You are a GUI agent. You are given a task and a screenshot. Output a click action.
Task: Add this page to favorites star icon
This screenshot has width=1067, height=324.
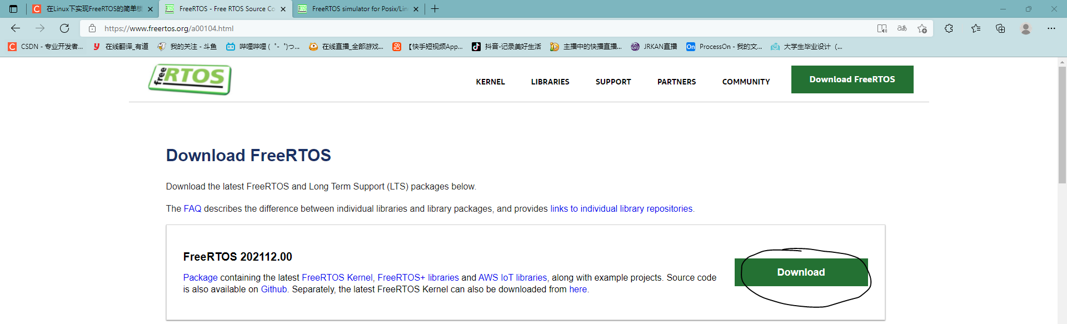coord(922,28)
